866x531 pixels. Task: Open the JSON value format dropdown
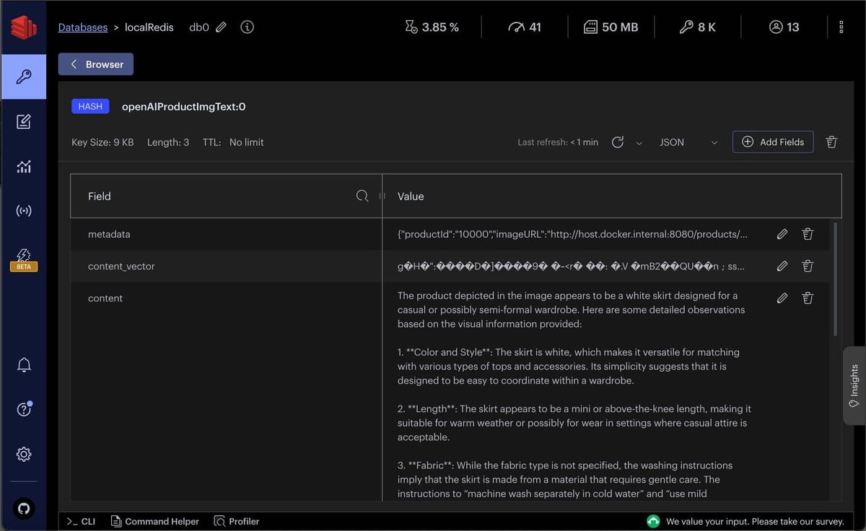click(x=686, y=142)
